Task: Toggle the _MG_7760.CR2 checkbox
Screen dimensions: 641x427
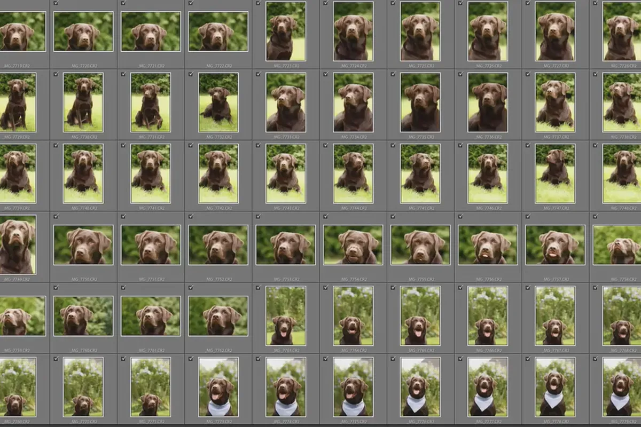Action: click(57, 287)
